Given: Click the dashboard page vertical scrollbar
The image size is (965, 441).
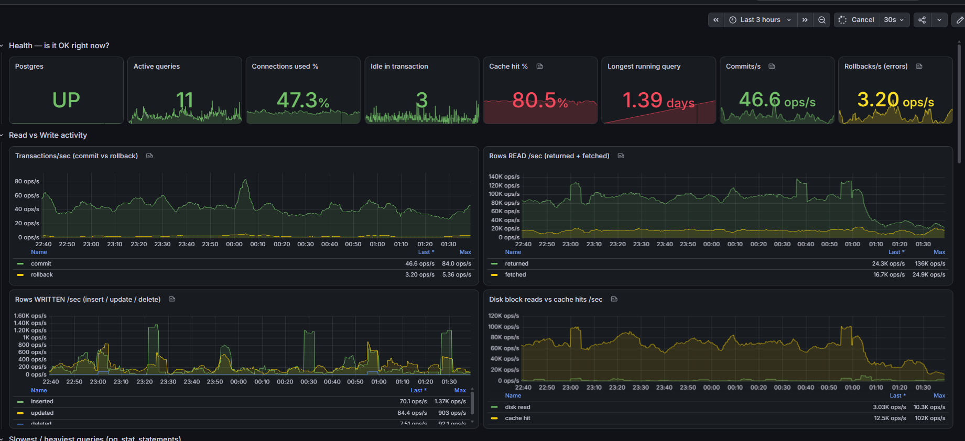Looking at the screenshot, I should coord(959,105).
